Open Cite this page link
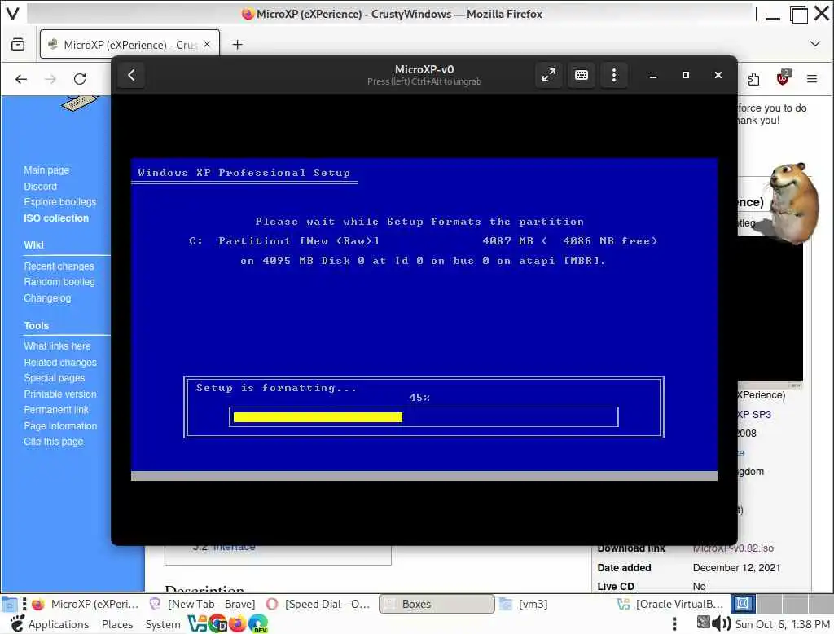Screen dimensions: 834x634 [53, 442]
